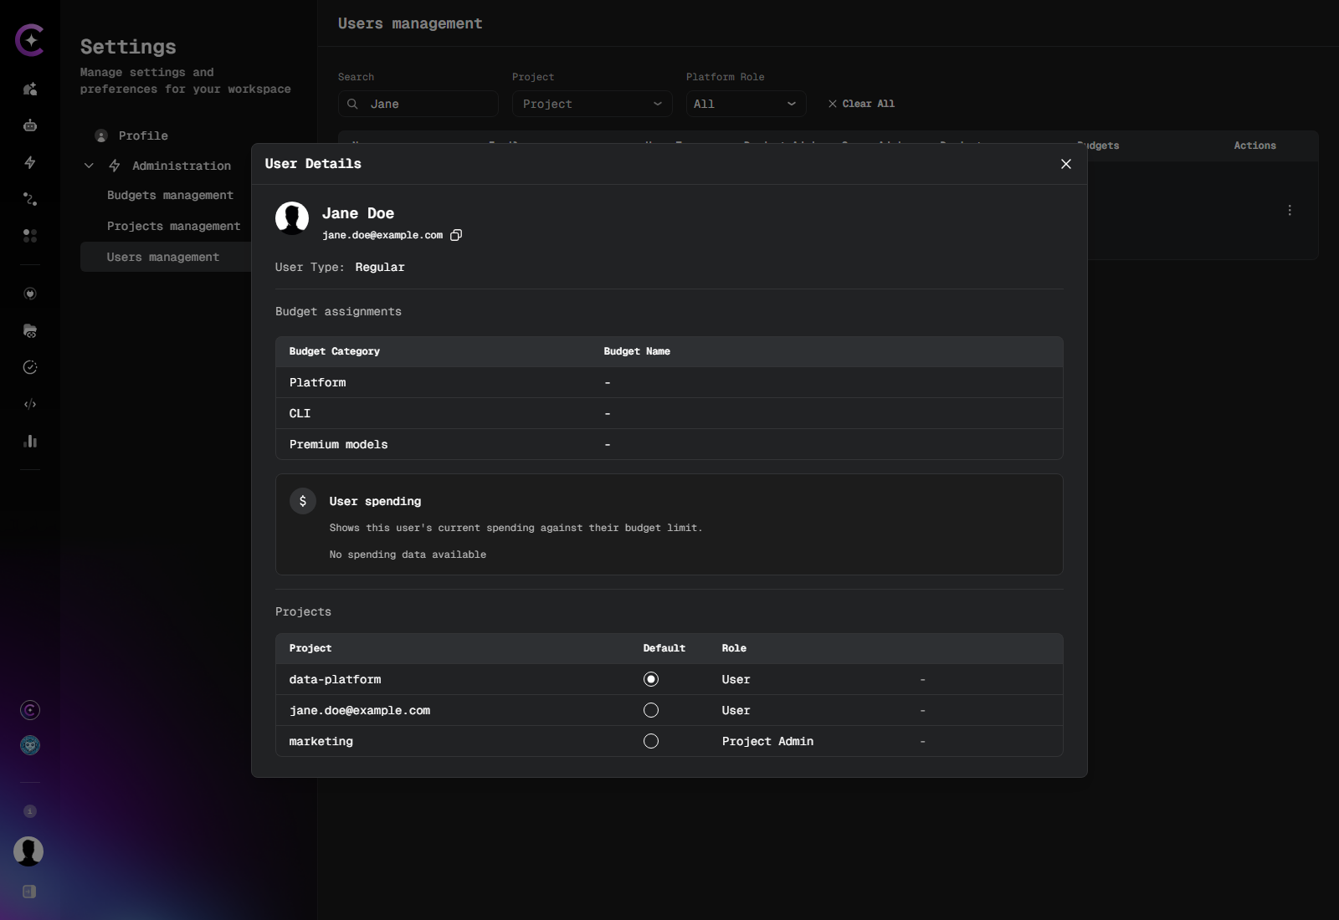The width and height of the screenshot is (1339, 920).
Task: Click the Platform budget category row
Action: [669, 382]
